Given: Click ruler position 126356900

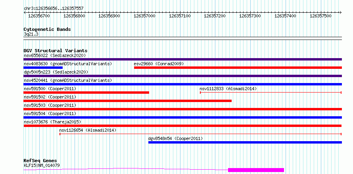Looking at the screenshot, I should click(x=109, y=16).
